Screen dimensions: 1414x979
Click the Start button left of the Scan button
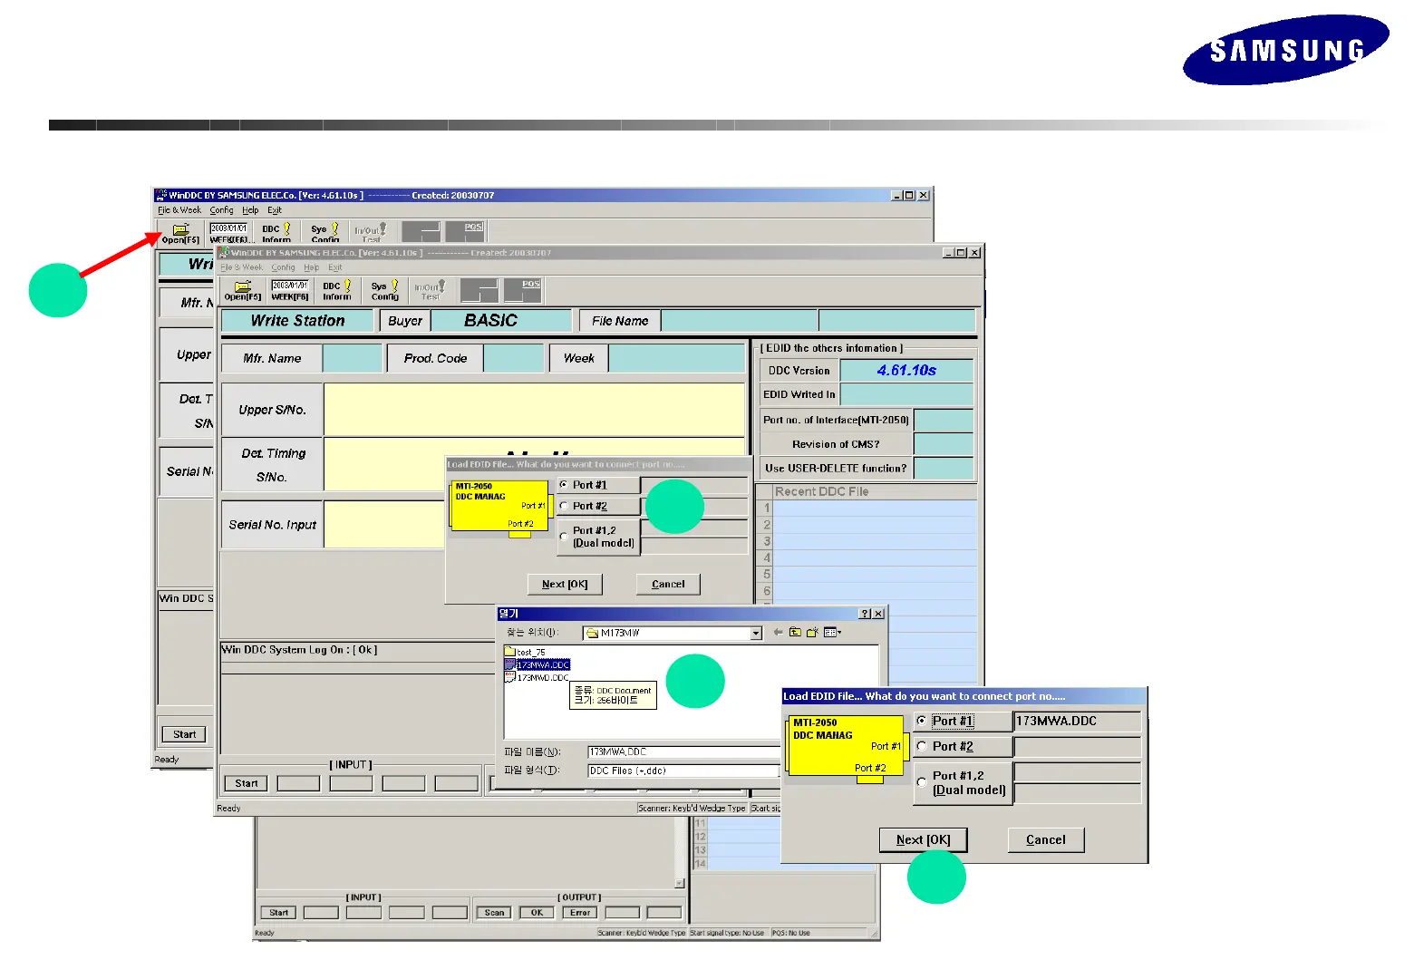click(x=278, y=913)
